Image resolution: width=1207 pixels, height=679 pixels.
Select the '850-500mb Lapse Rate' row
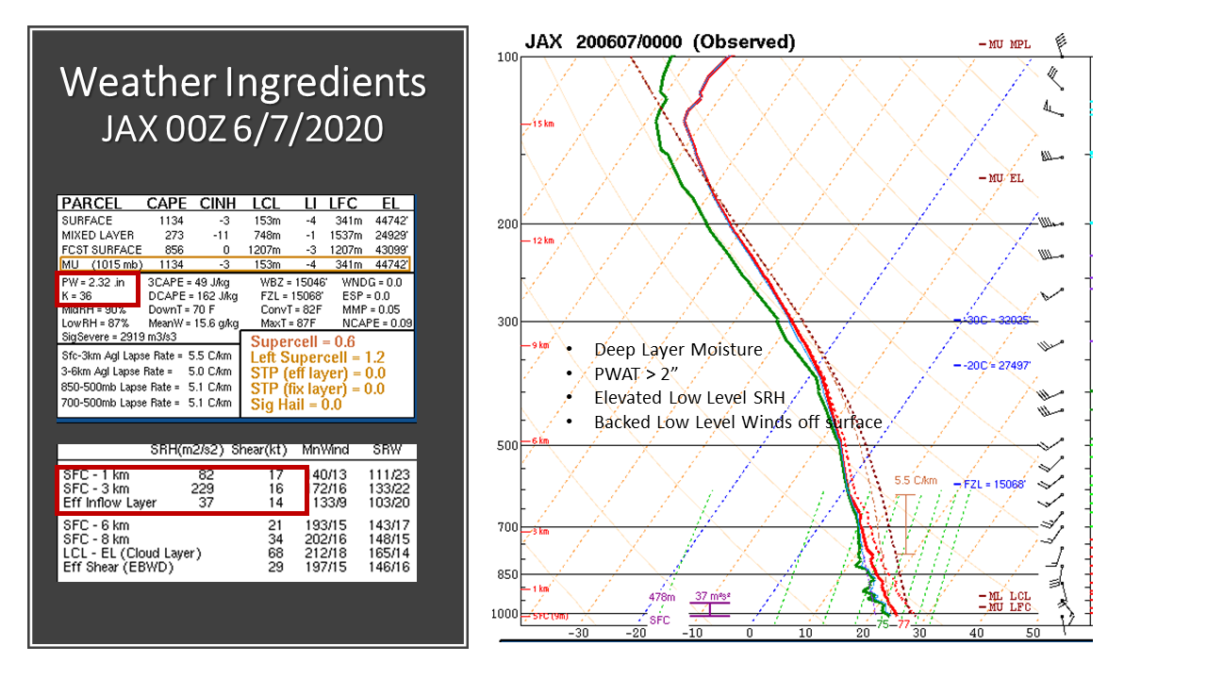(146, 388)
